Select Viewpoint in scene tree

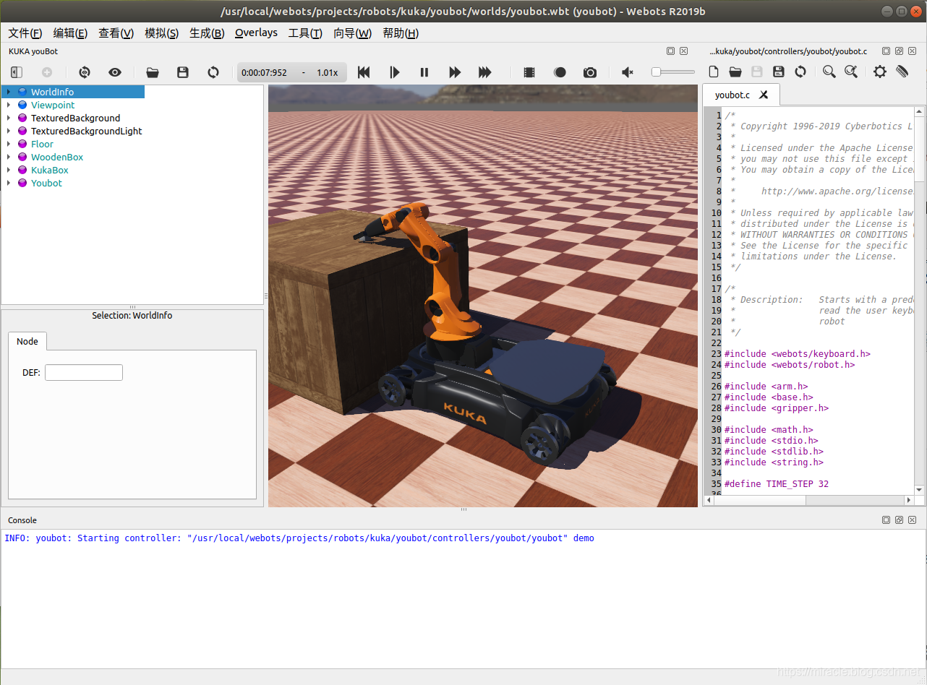[x=53, y=105]
